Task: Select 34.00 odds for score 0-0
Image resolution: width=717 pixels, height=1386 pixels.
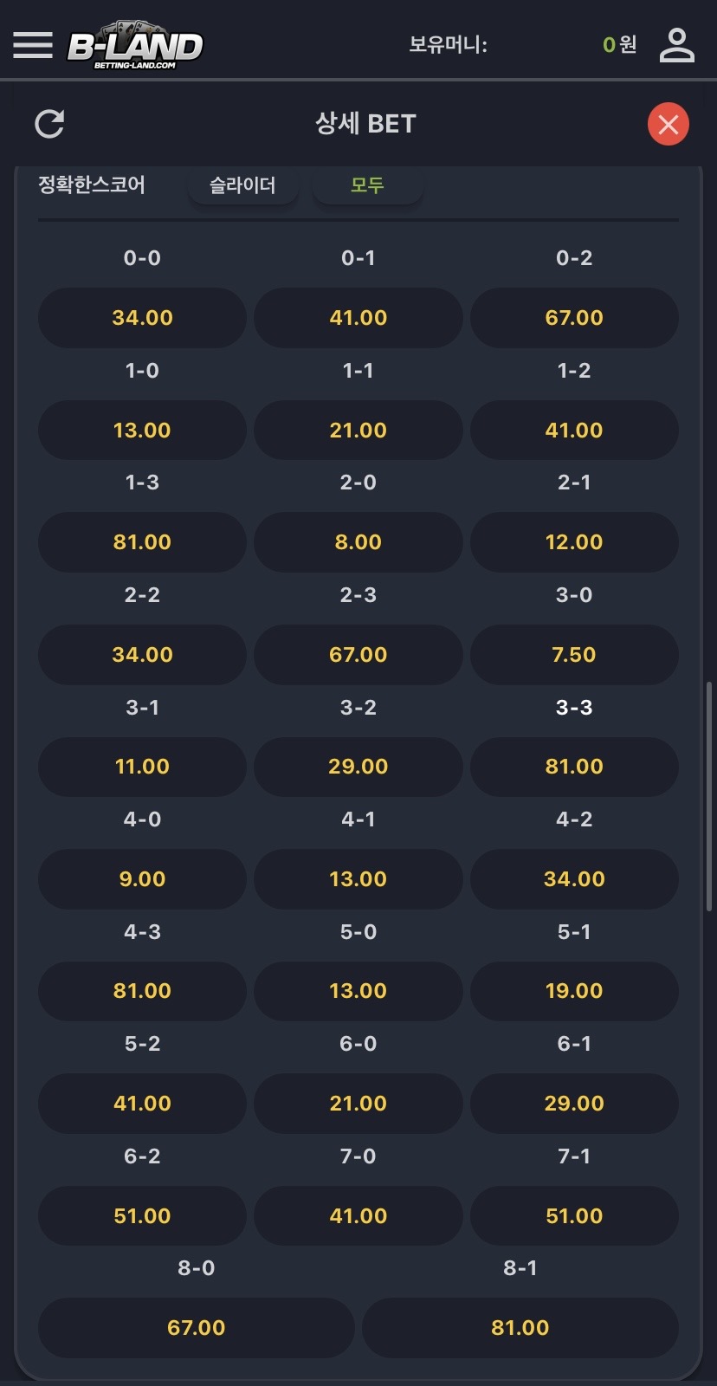Action: click(x=142, y=318)
